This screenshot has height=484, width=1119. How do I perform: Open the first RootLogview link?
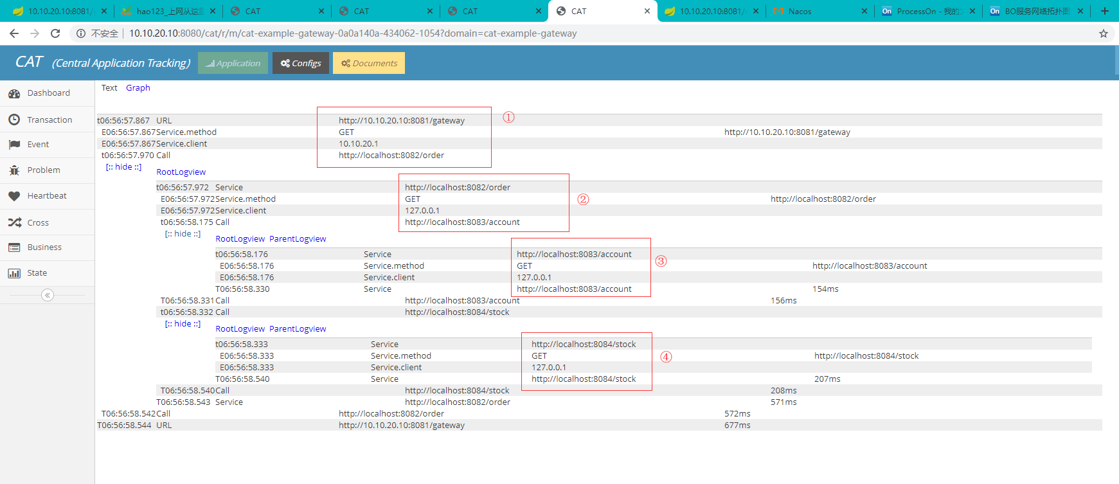coord(181,172)
